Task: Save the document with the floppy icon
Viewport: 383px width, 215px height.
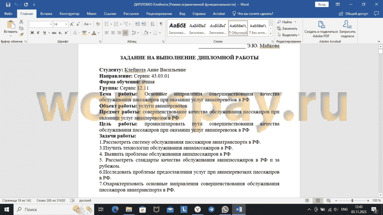Action: pyautogui.click(x=8, y=4)
